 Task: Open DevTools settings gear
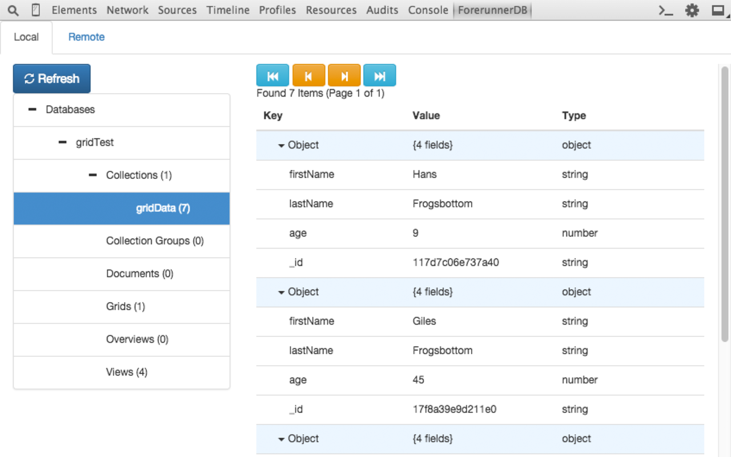(692, 10)
